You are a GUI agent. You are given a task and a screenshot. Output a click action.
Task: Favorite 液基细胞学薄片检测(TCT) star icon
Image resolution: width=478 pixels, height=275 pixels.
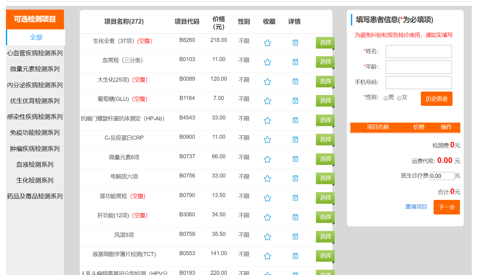(x=267, y=256)
